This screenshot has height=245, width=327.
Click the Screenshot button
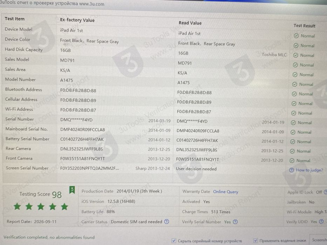[x=319, y=240]
